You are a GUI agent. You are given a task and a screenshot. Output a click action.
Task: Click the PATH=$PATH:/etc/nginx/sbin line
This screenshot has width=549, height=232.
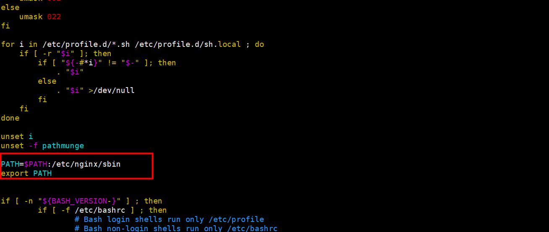(x=61, y=164)
